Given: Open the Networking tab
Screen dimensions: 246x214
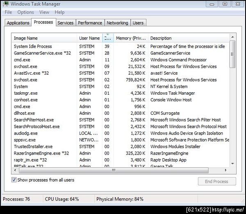Looking at the screenshot, I should click(117, 23).
